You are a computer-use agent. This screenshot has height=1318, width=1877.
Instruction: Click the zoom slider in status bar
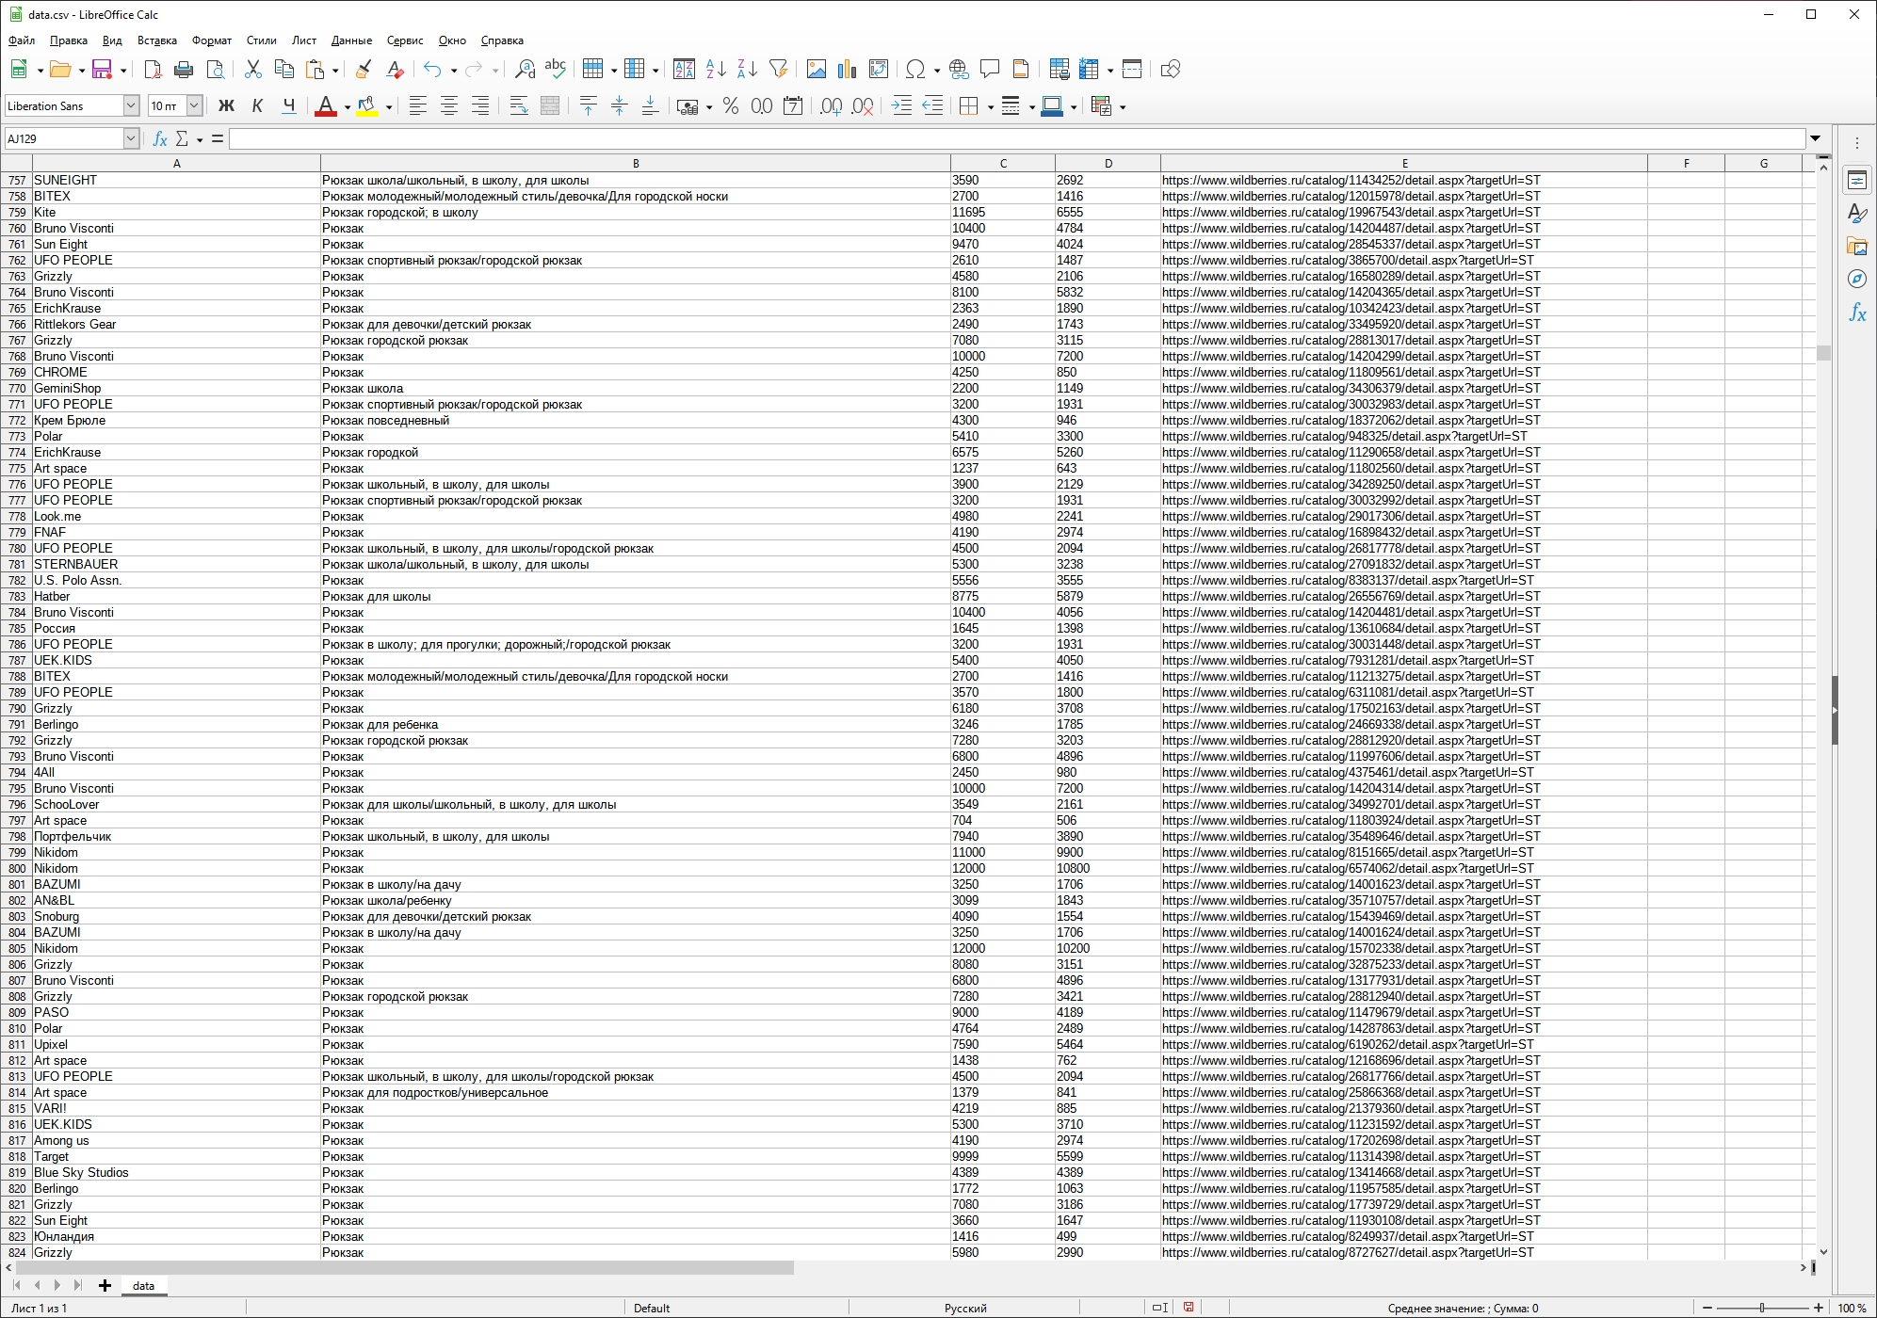pos(1760,1308)
